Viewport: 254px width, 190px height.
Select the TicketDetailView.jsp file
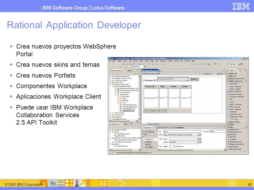[x=128, y=109]
